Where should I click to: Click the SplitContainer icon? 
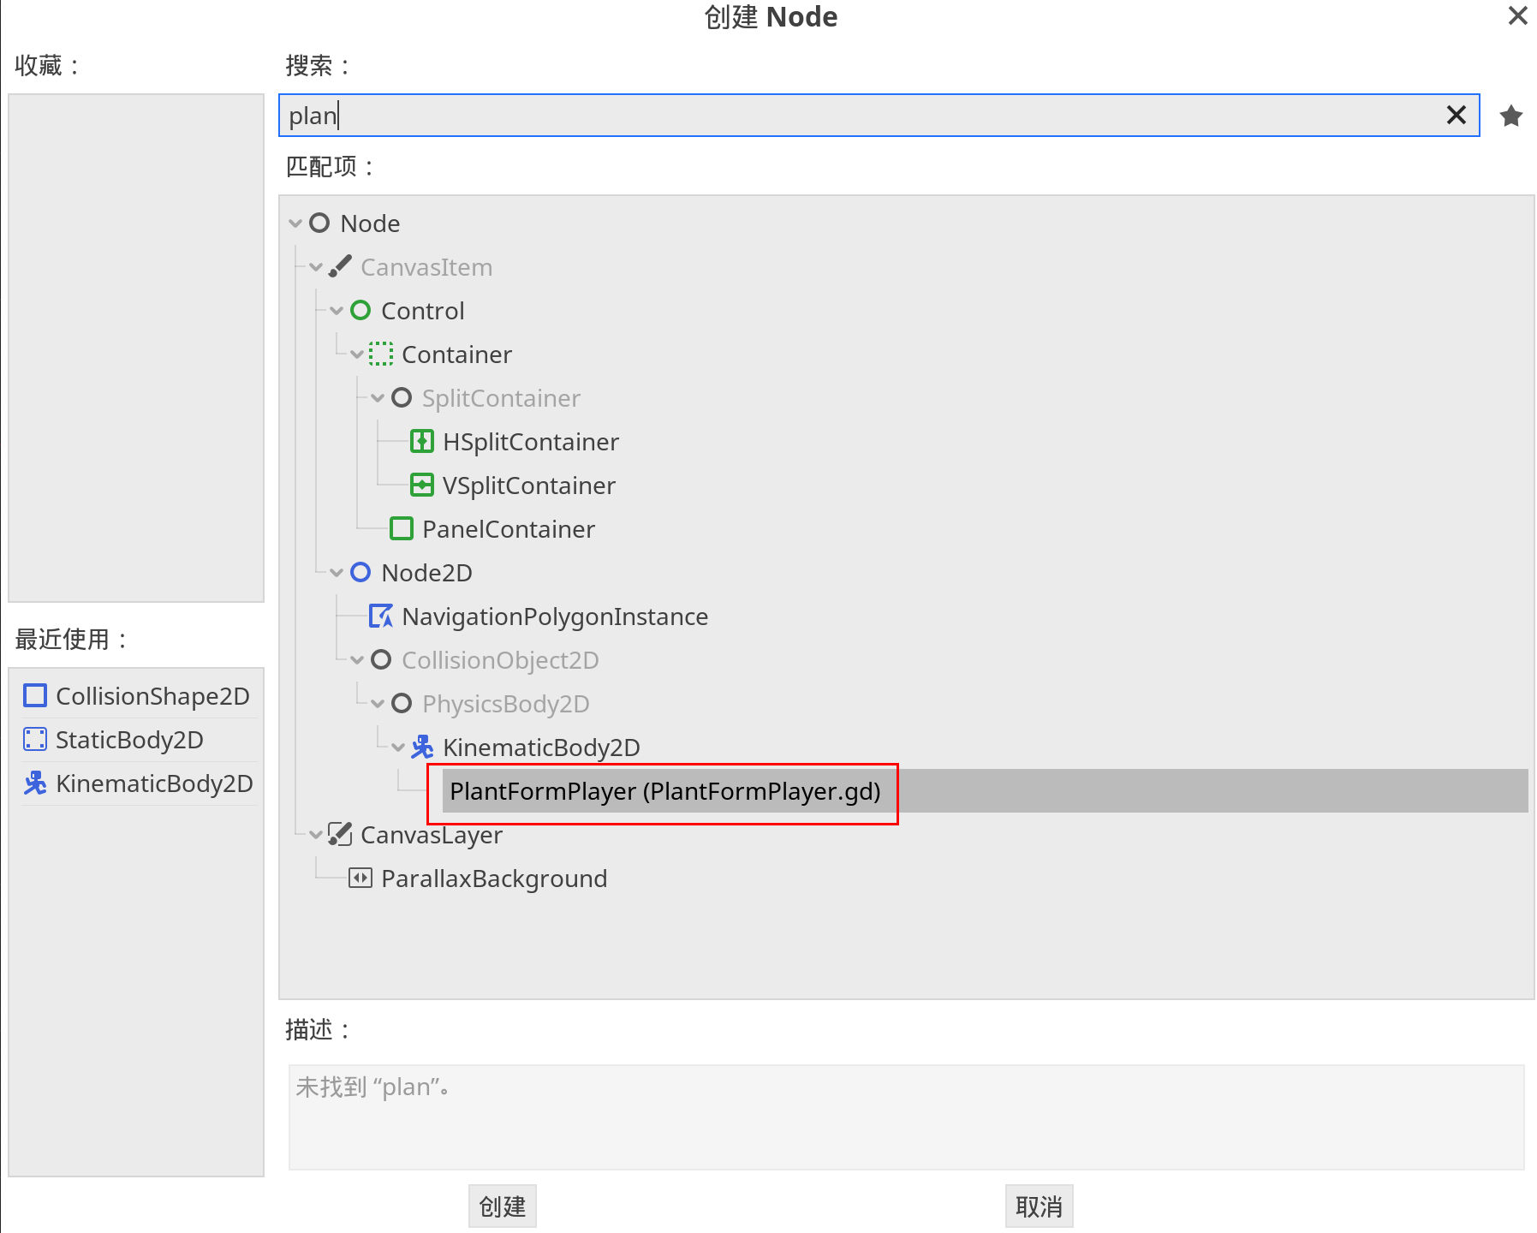pyautogui.click(x=402, y=397)
